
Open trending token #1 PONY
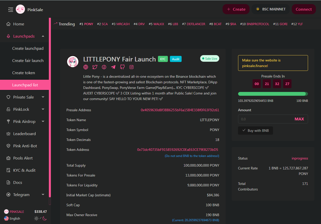(x=86, y=24)
